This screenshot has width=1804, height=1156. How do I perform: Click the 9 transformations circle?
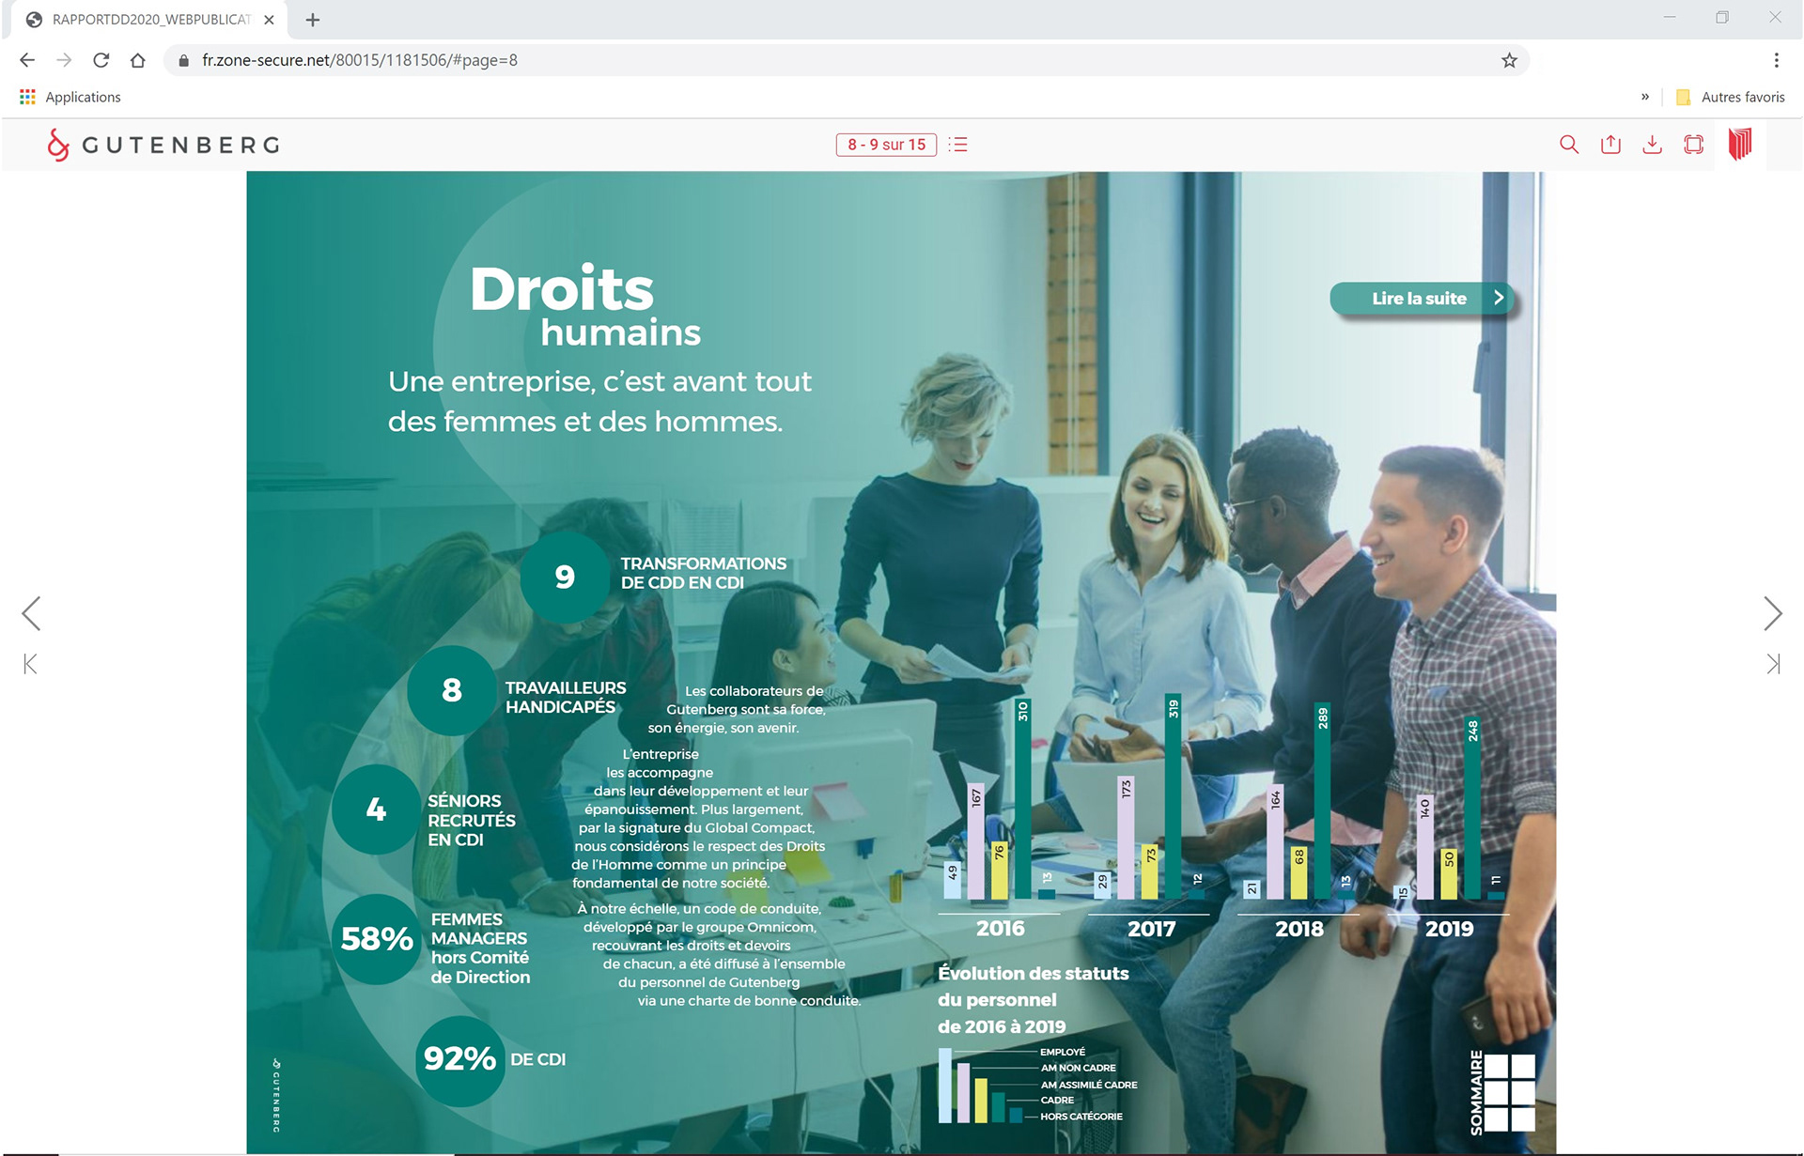[565, 577]
